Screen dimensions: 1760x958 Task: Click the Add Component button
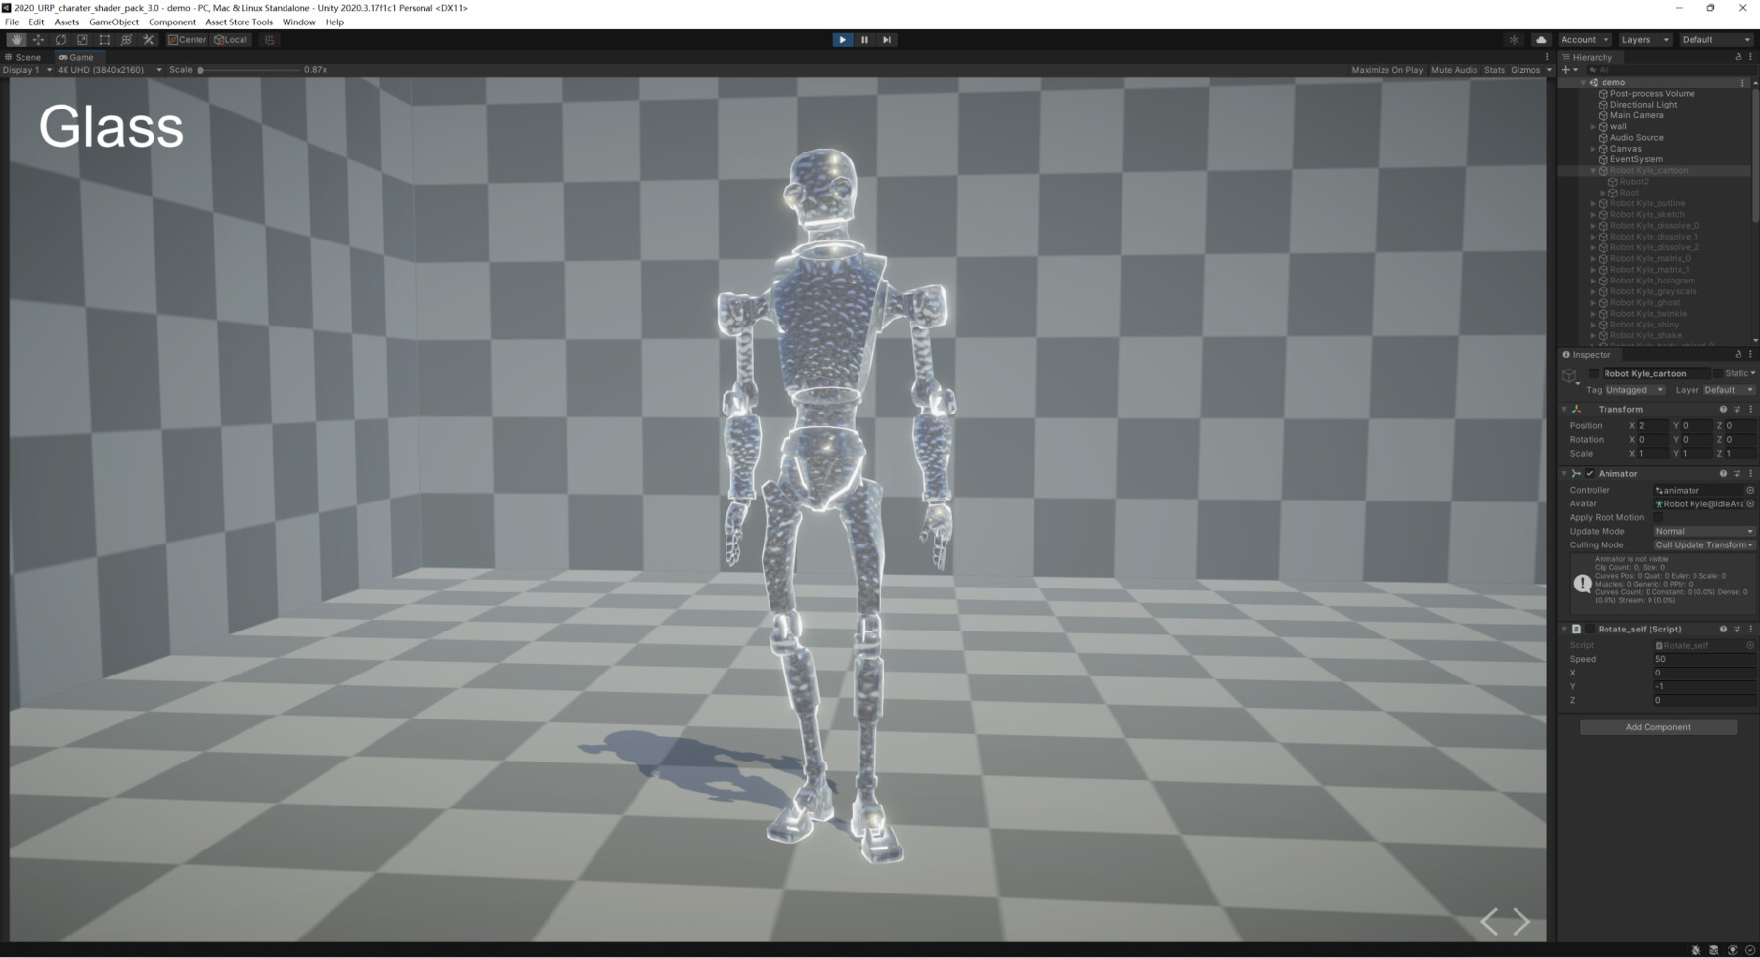coord(1658,727)
